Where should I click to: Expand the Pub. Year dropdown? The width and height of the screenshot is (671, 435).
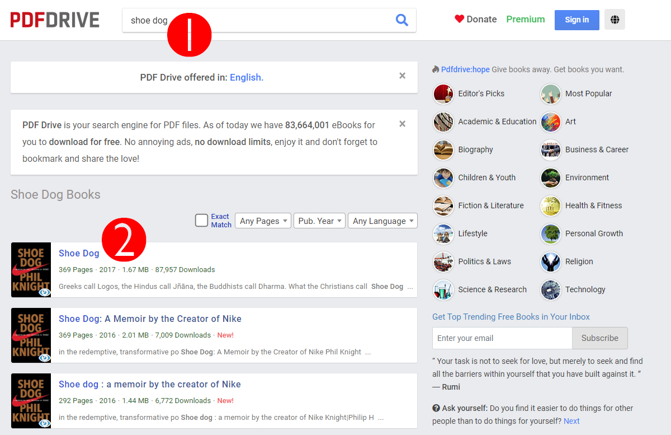click(x=319, y=221)
